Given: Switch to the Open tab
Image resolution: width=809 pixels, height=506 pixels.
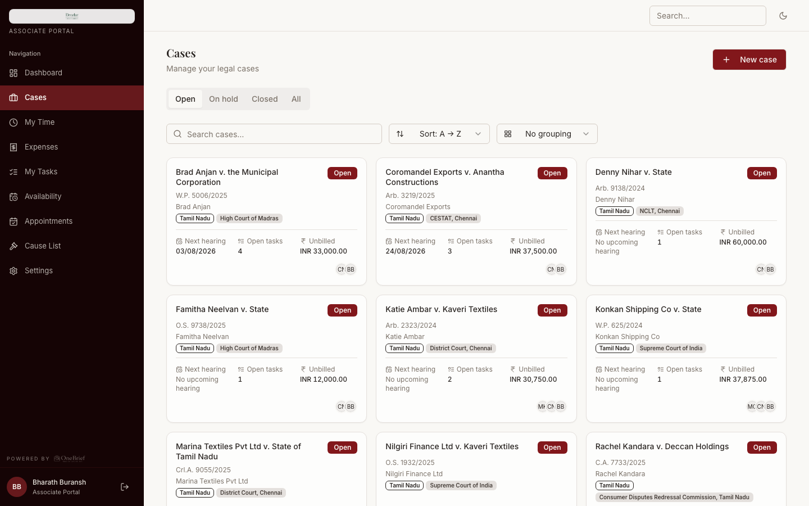Looking at the screenshot, I should [x=185, y=99].
